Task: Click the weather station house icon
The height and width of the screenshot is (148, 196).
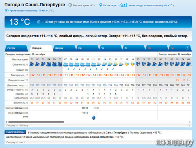Action: 123,5
